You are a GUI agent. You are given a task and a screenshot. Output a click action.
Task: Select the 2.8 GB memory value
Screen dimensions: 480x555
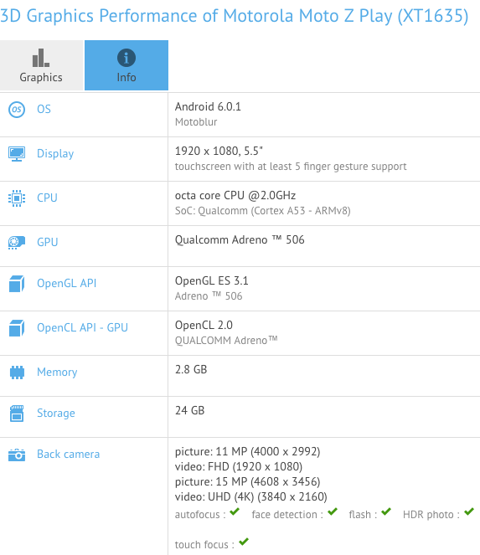tap(191, 369)
